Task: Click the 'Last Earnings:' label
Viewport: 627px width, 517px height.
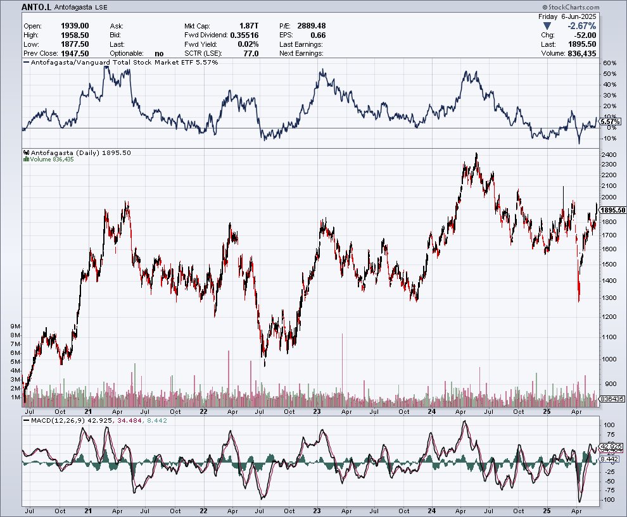Action: [301, 44]
